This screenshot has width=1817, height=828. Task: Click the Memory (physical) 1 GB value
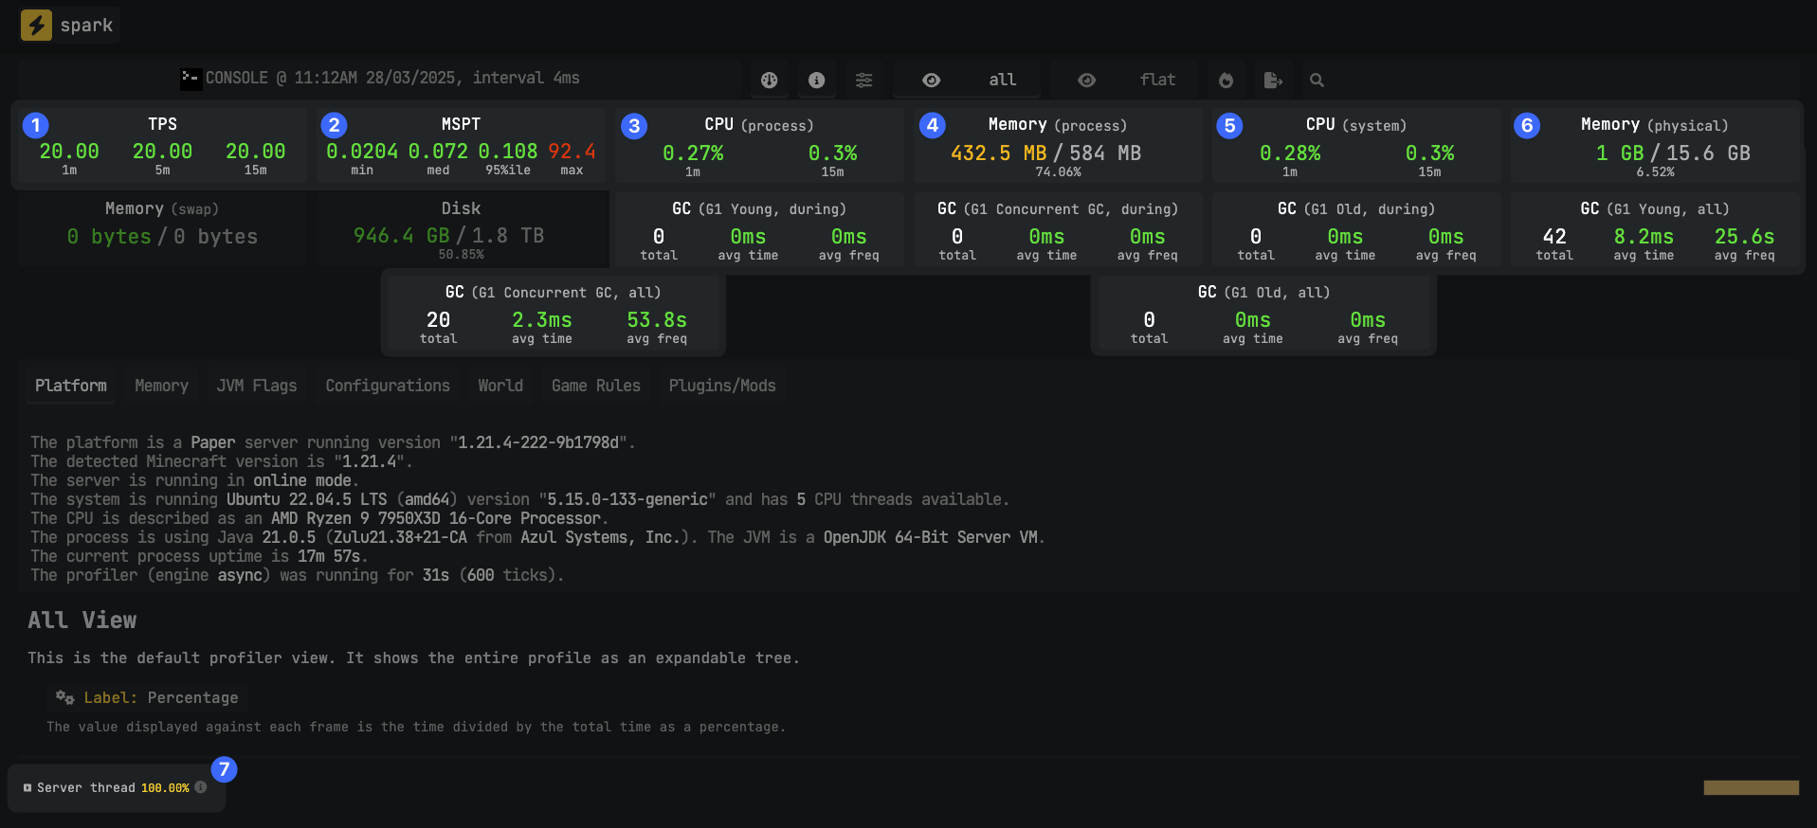[1620, 153]
